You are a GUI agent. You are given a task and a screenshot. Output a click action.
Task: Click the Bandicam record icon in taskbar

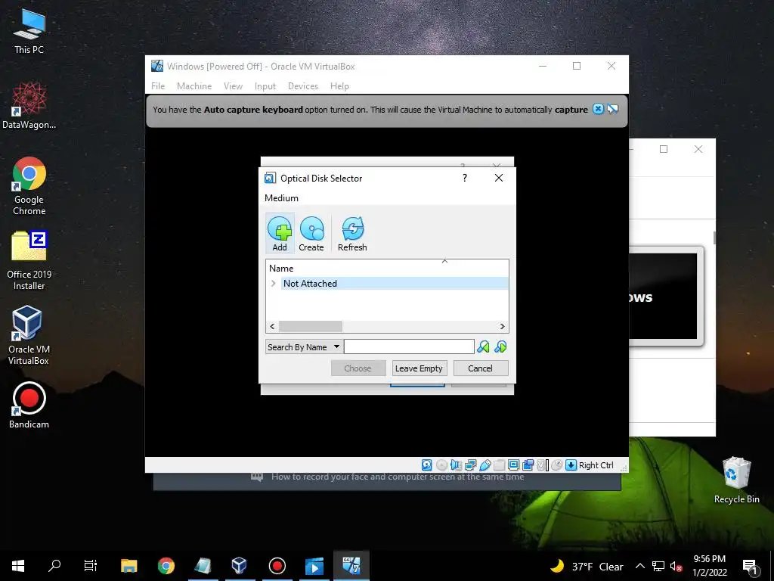coord(277,566)
